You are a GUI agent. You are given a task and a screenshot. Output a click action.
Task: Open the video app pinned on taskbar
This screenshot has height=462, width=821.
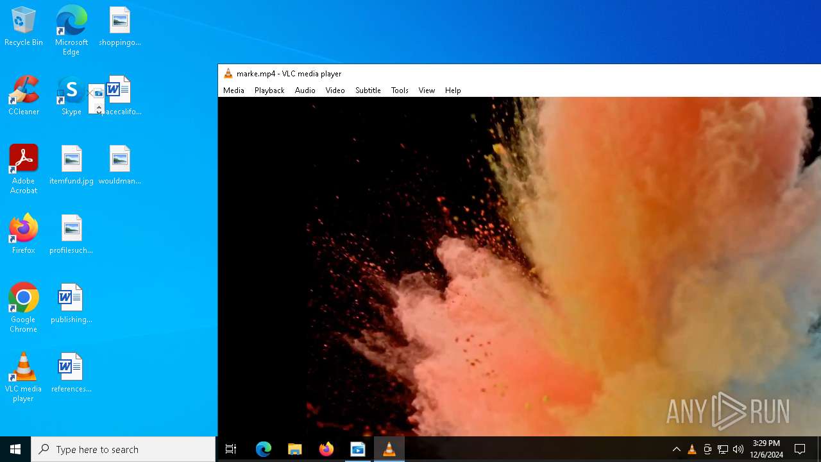point(358,449)
